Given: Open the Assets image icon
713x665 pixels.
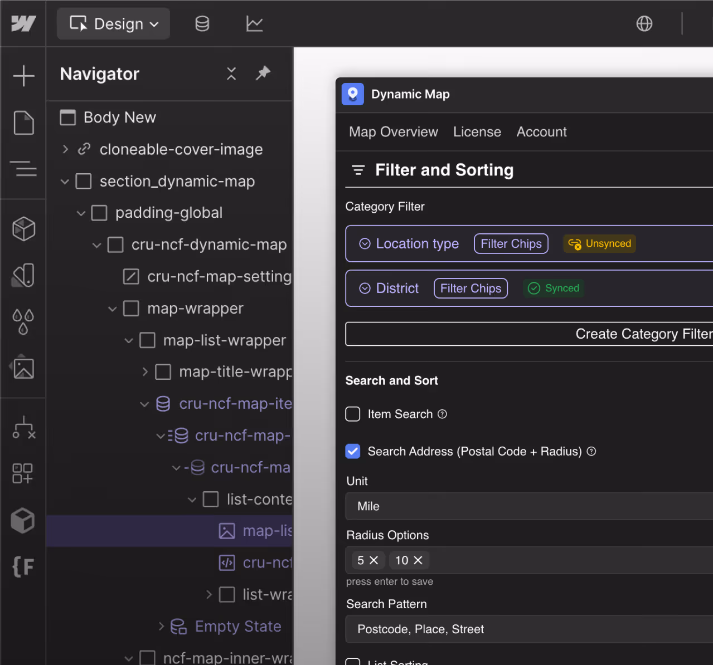Looking at the screenshot, I should [x=23, y=366].
